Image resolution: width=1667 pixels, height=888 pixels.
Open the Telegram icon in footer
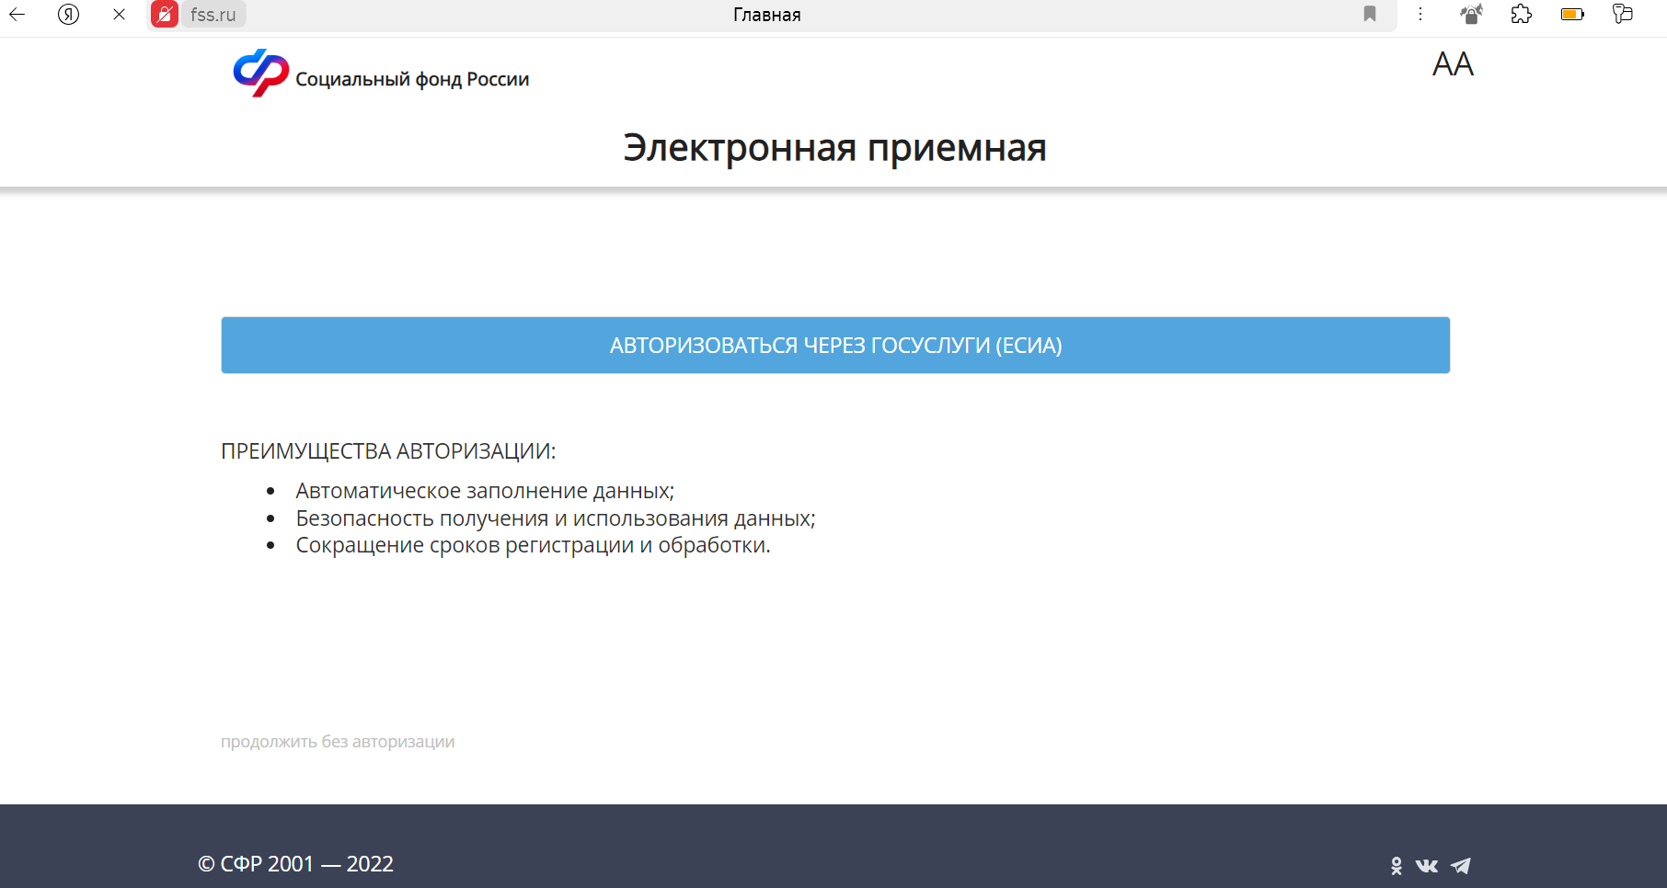tap(1462, 865)
